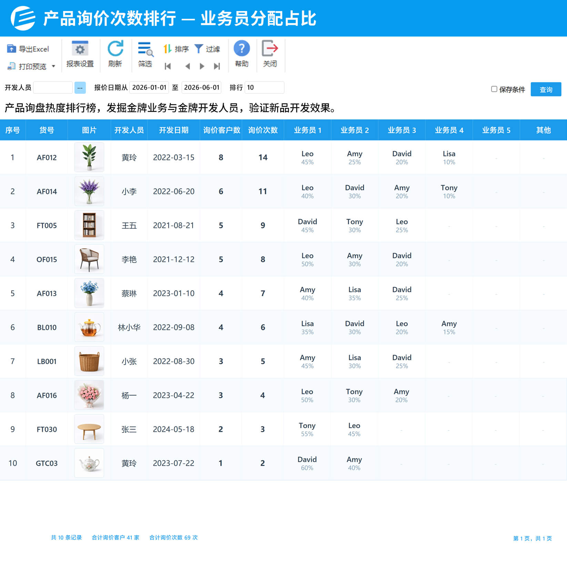The height and width of the screenshot is (567, 567).
Task: Open the LB001 wicker basket thumbnail
Action: point(89,361)
